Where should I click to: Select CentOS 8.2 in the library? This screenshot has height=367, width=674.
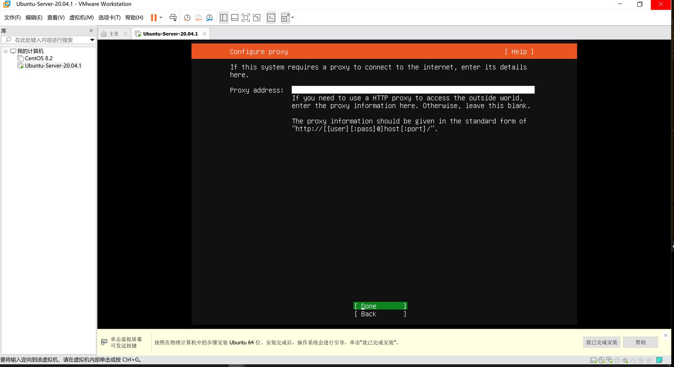pyautogui.click(x=38, y=58)
